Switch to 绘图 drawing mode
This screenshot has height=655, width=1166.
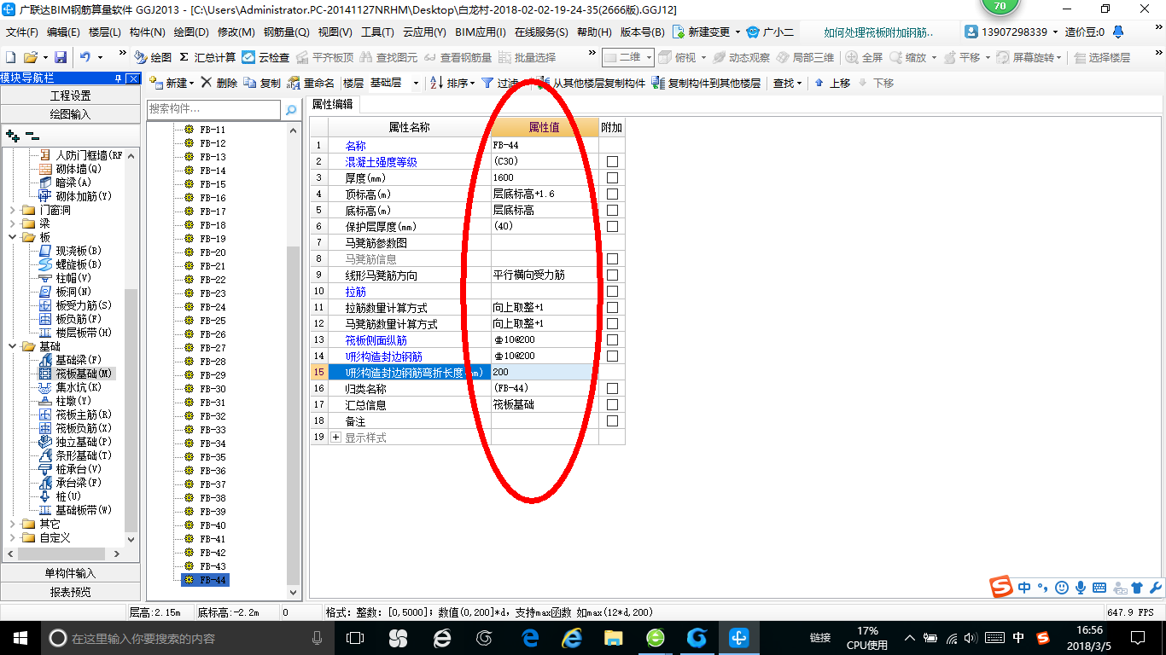pos(153,57)
